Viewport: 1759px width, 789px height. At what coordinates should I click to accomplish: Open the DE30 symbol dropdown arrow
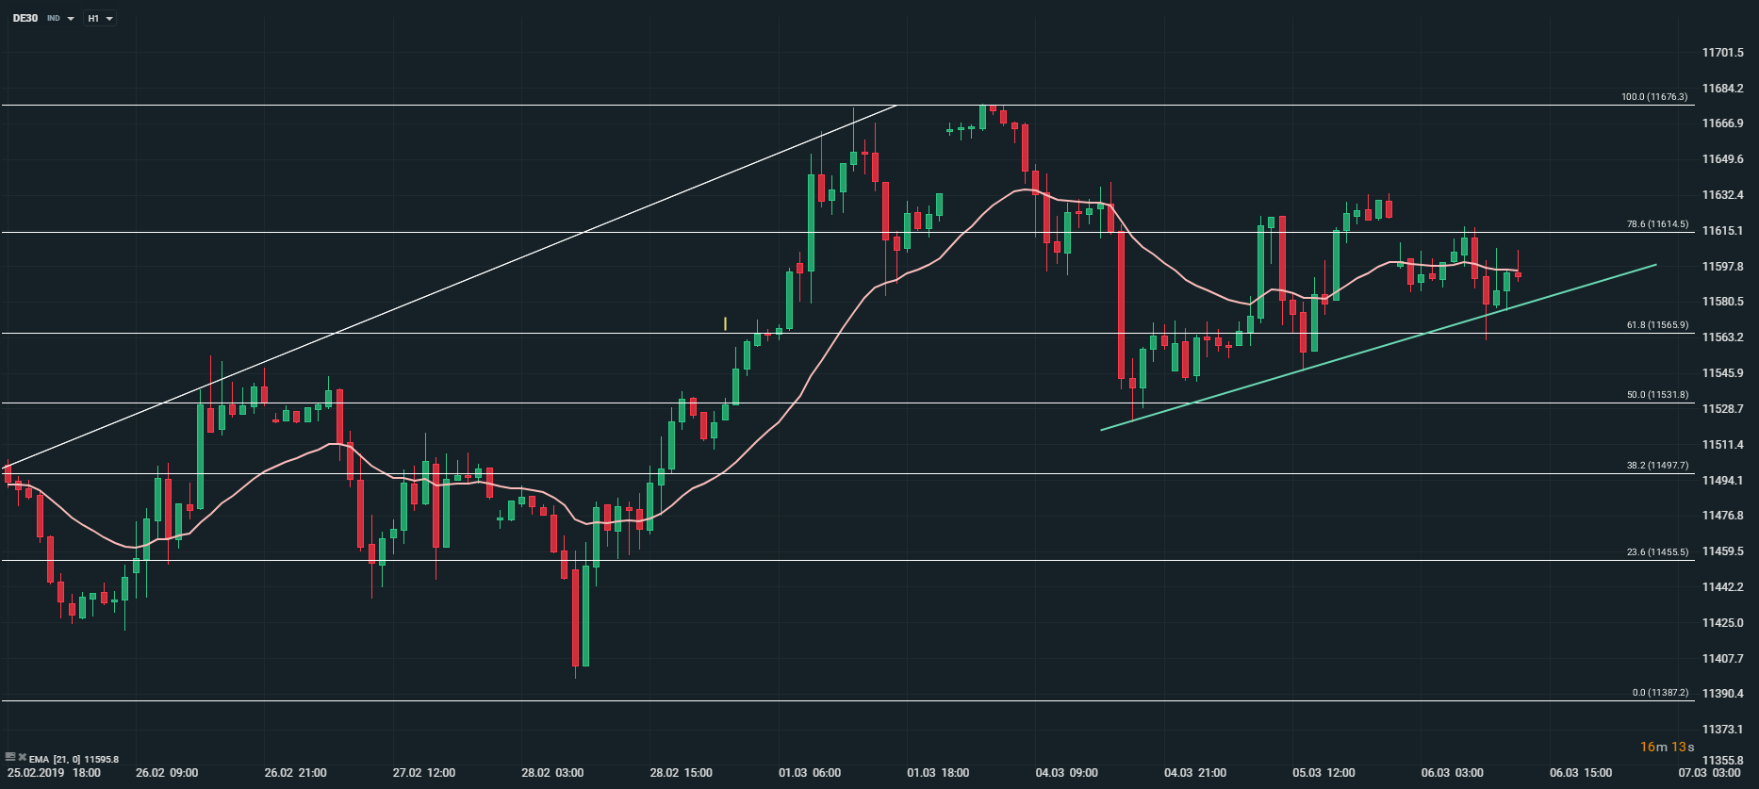click(71, 19)
